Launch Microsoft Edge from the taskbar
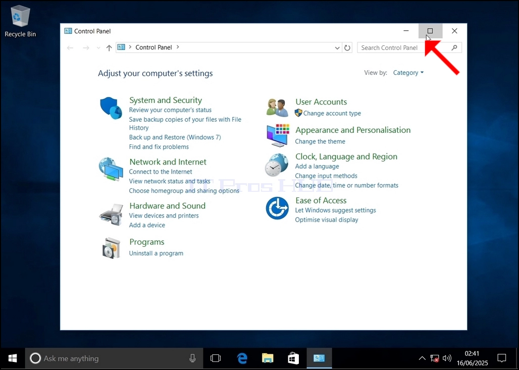519x370 pixels. tap(242, 358)
